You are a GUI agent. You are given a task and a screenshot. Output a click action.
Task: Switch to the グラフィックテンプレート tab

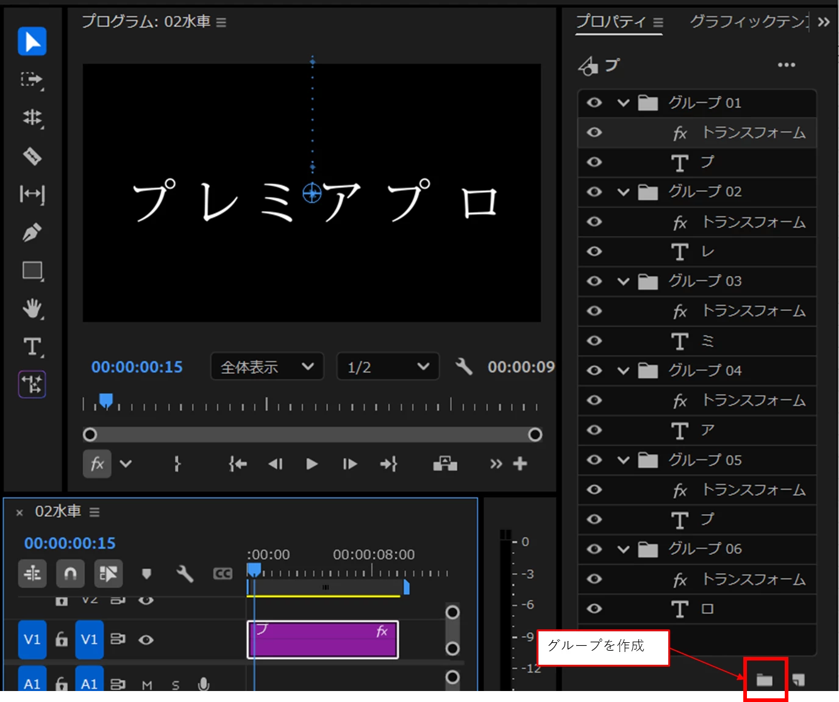click(x=749, y=22)
